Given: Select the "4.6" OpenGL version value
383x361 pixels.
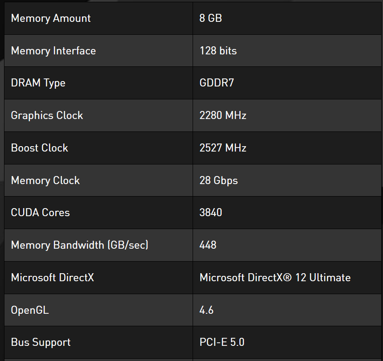Looking at the screenshot, I should point(206,310).
